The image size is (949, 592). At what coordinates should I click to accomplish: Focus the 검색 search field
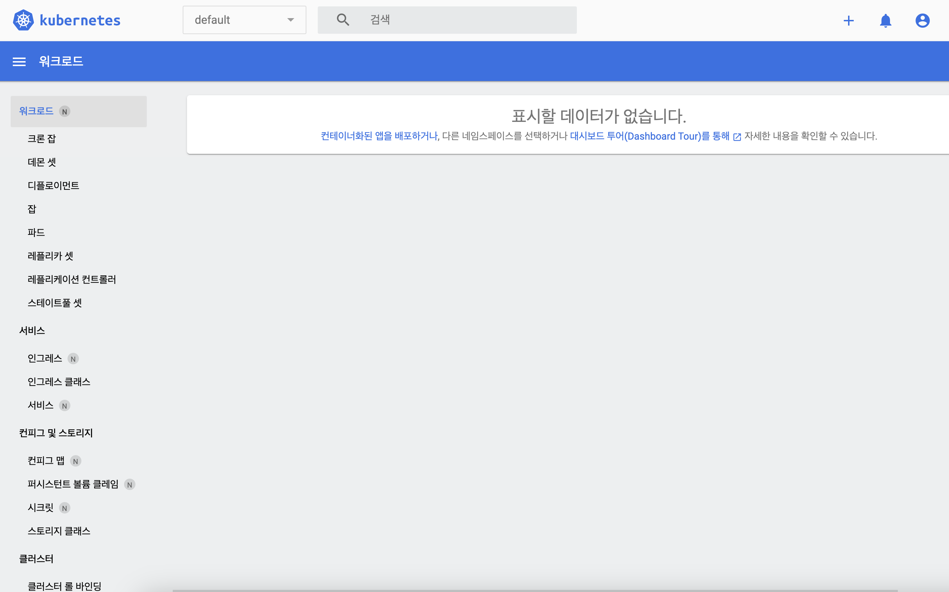click(447, 20)
